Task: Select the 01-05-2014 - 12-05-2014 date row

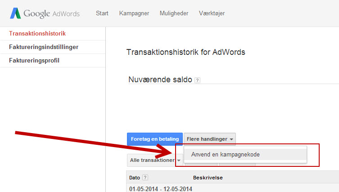Action: pos(161,189)
